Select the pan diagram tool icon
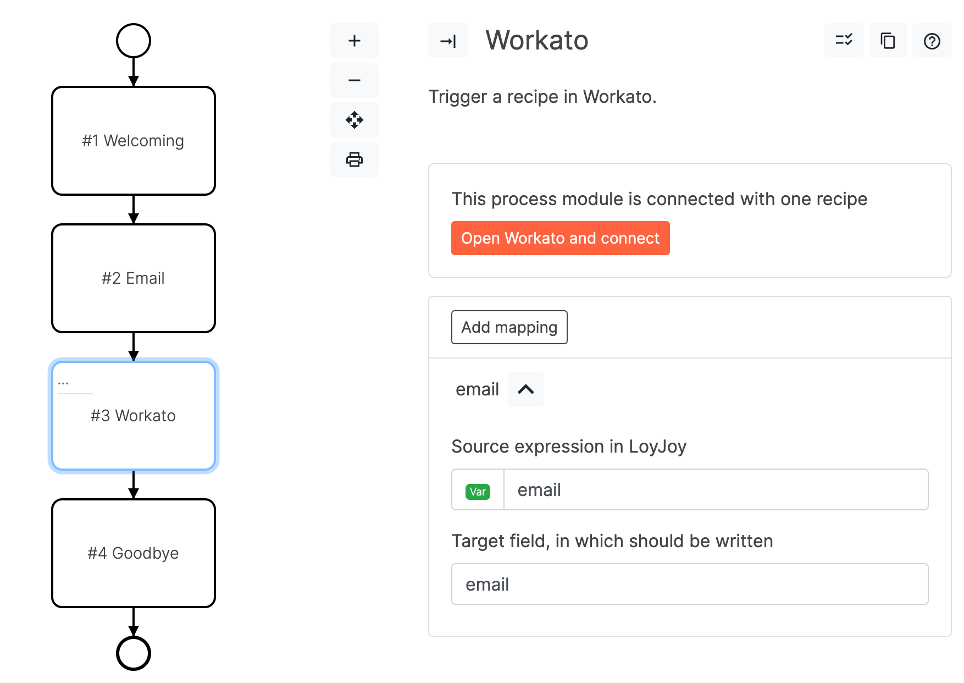This screenshot has height=683, width=964. pyautogui.click(x=354, y=120)
